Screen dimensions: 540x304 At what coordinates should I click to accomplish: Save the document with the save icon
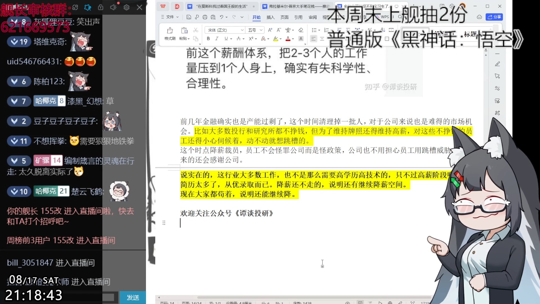pyautogui.click(x=189, y=17)
